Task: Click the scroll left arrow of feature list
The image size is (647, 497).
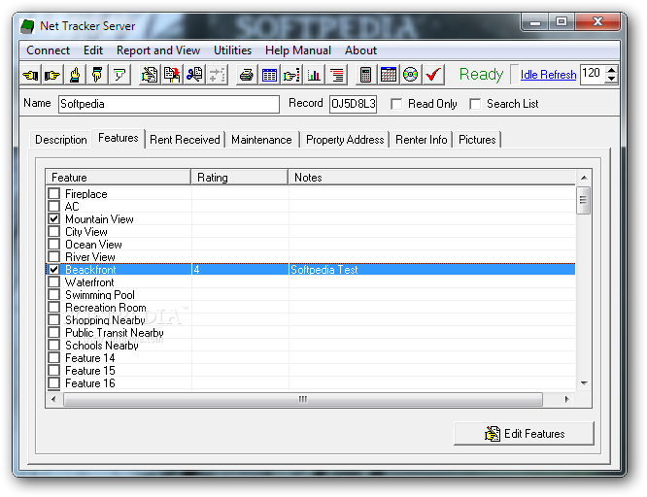Action: click(x=53, y=399)
